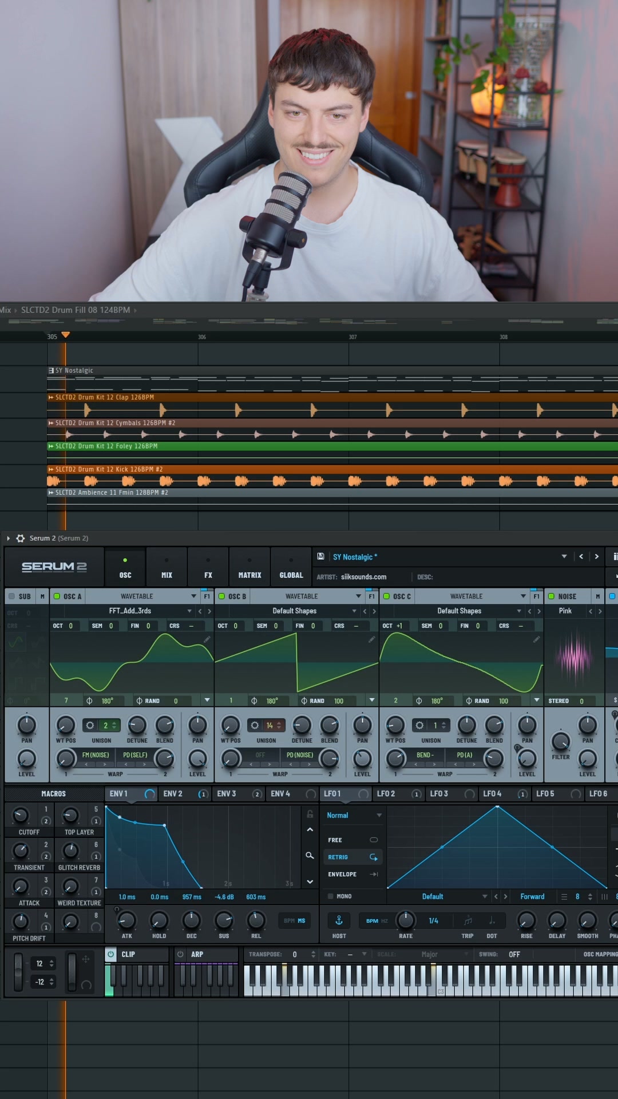Viewport: 618px width, 1099px height.
Task: Toggle OSC B on or off
Action: point(221,596)
